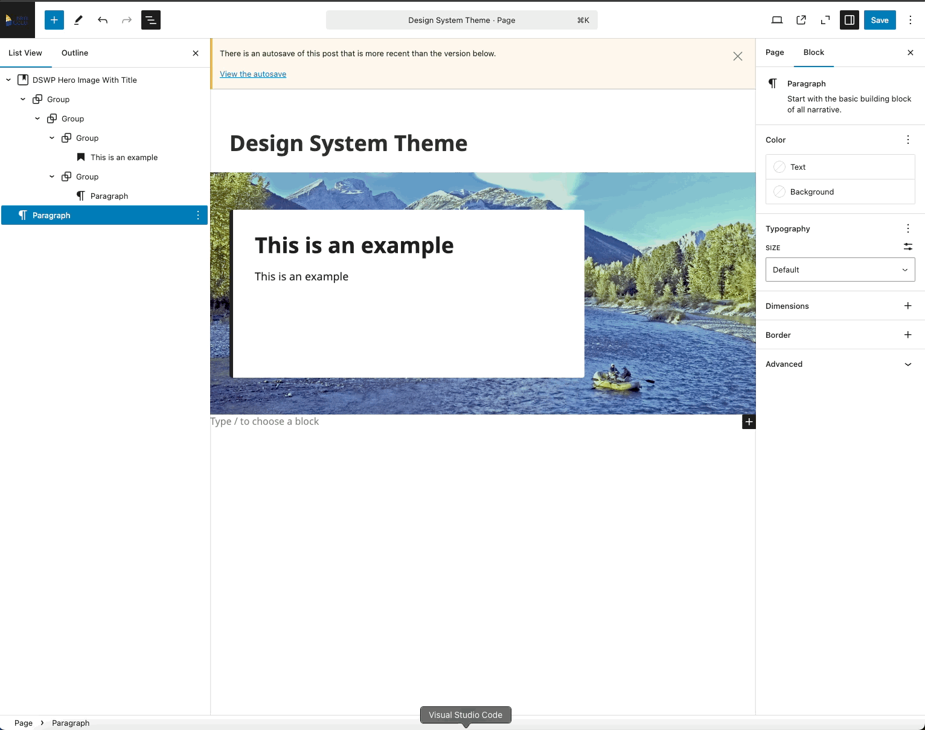Collapse the first-level Group in List View
Image resolution: width=925 pixels, height=730 pixels.
[x=23, y=99]
